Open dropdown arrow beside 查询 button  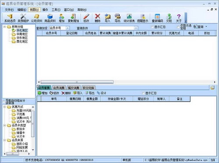pos(206,27)
